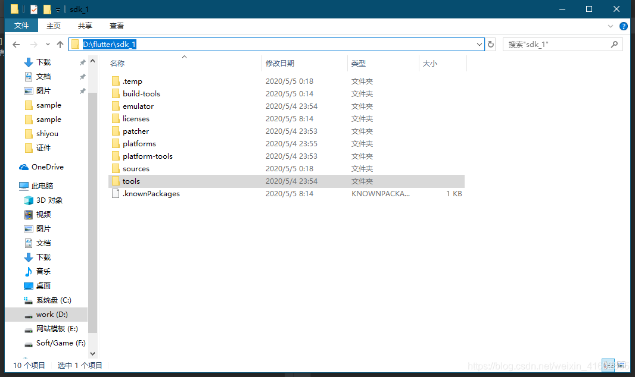Click the Back navigation arrow
635x377 pixels.
[x=16, y=45]
